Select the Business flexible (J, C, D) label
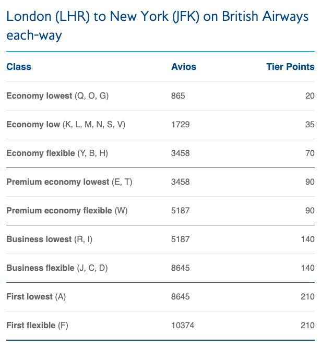321x348 pixels. tap(57, 268)
